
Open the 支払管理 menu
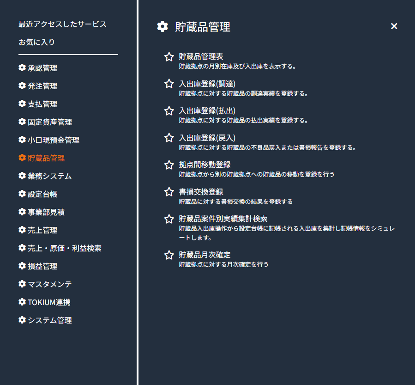pyautogui.click(x=42, y=104)
